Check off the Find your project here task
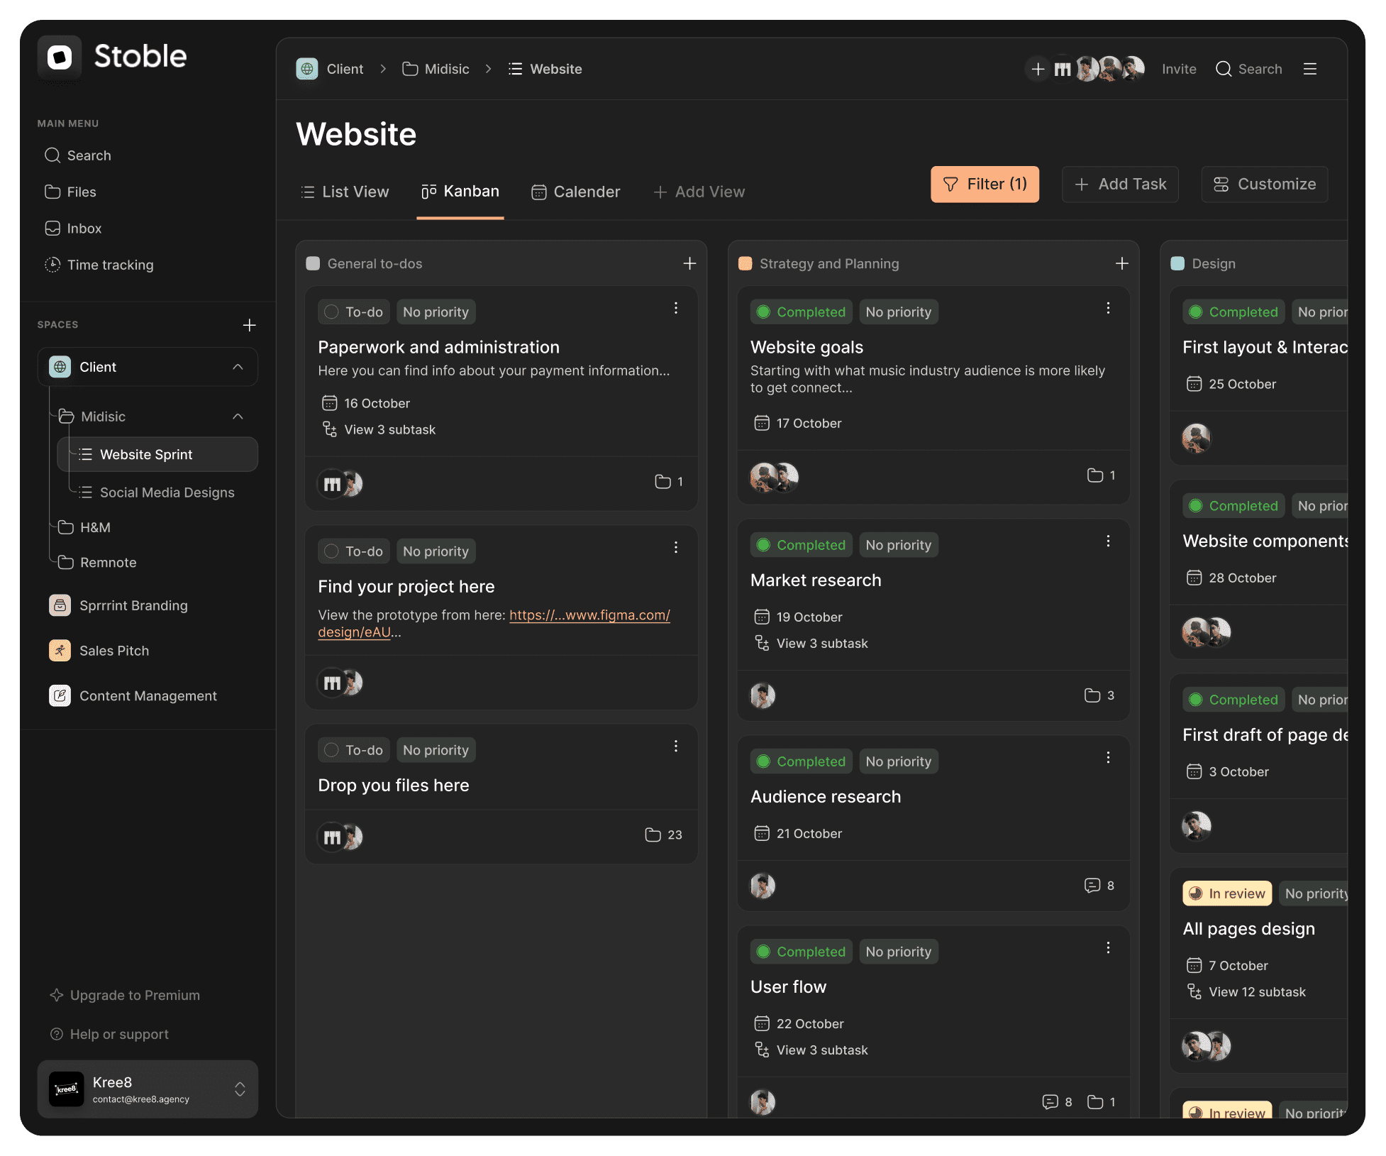 pos(331,551)
